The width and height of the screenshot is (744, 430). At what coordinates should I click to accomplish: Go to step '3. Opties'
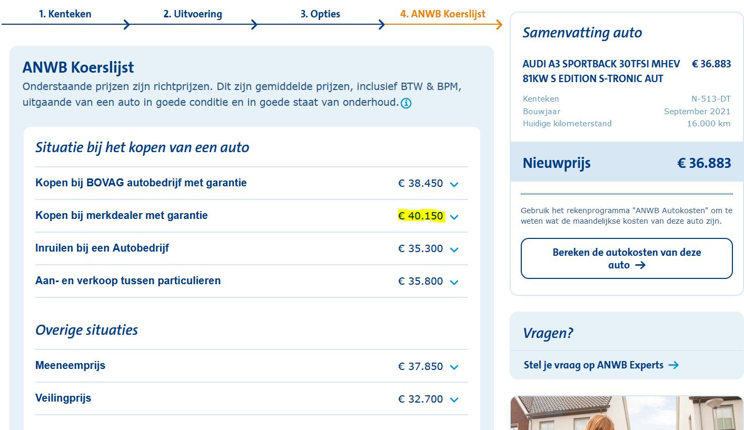(x=320, y=14)
